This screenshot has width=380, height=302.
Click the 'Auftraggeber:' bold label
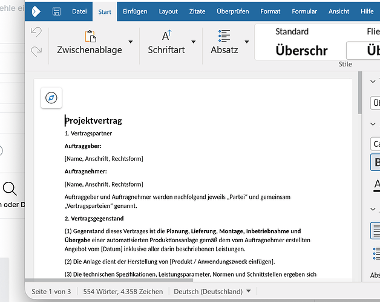pos(83,146)
